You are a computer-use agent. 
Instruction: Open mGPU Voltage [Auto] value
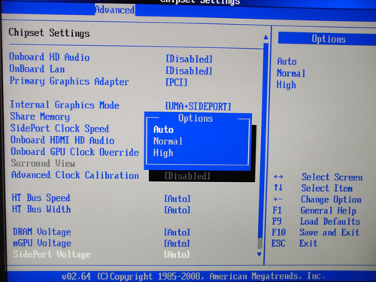click(x=177, y=244)
